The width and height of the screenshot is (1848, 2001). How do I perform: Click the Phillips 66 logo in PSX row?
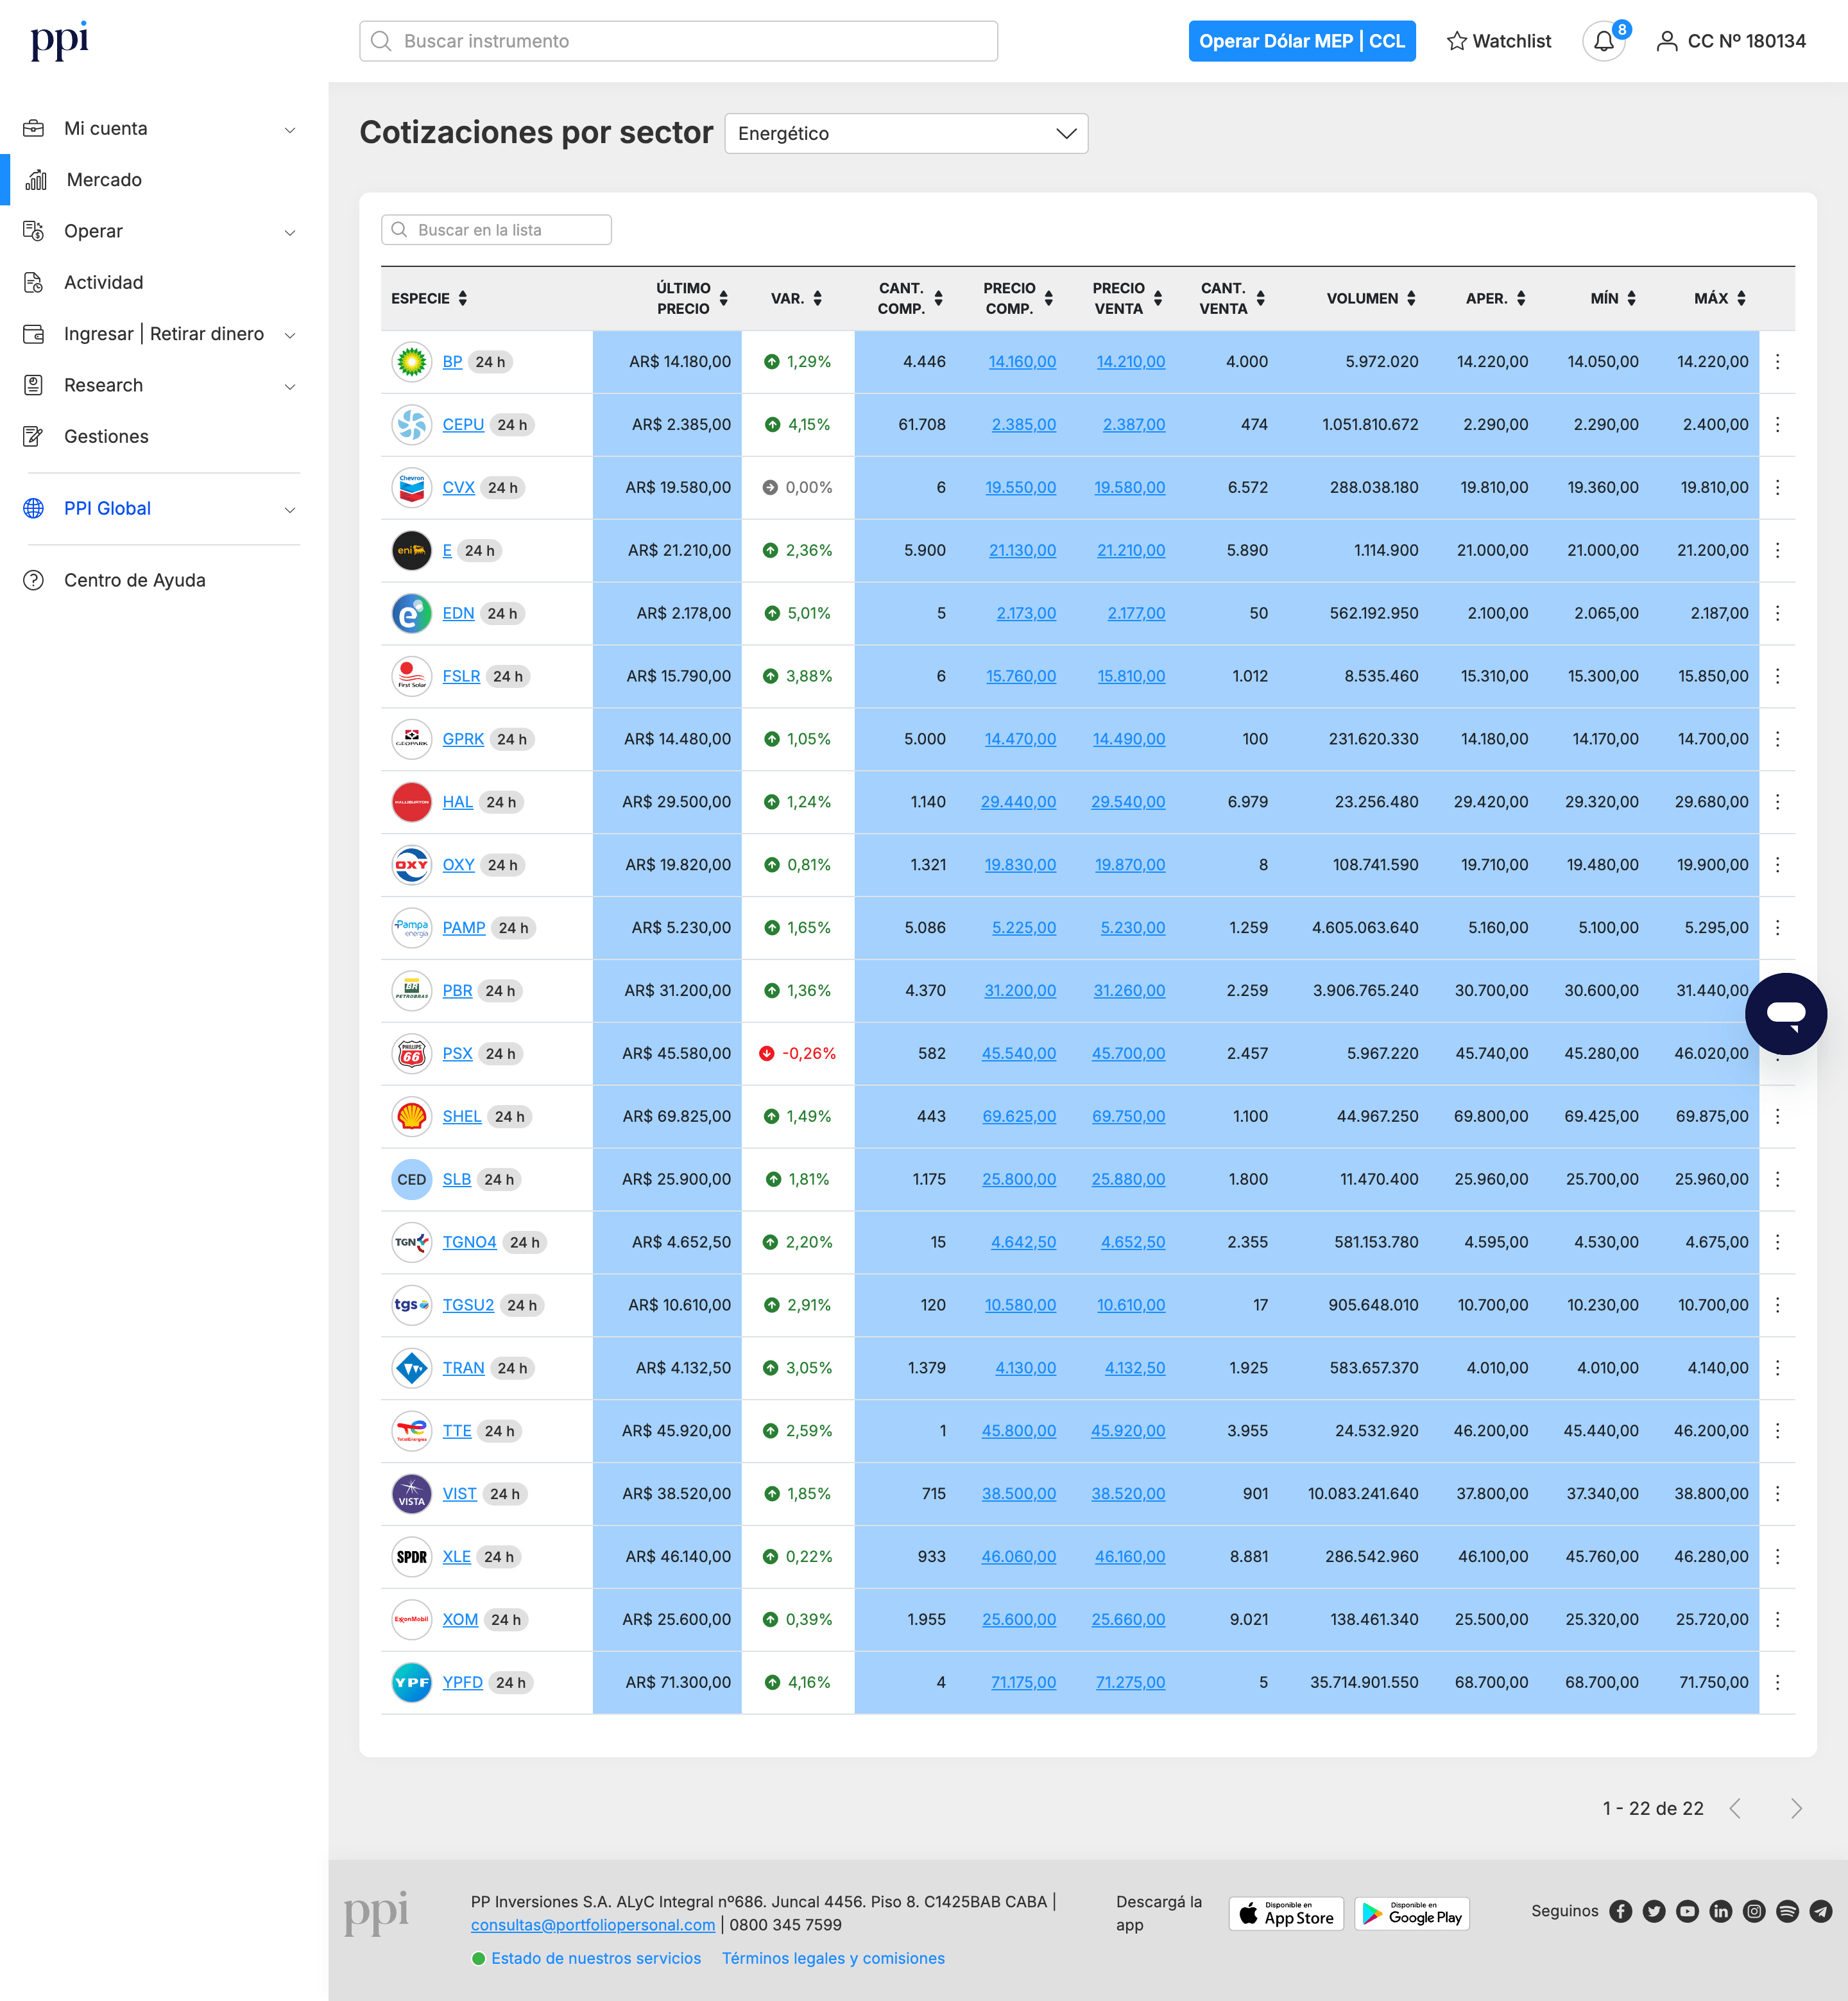pos(412,1053)
